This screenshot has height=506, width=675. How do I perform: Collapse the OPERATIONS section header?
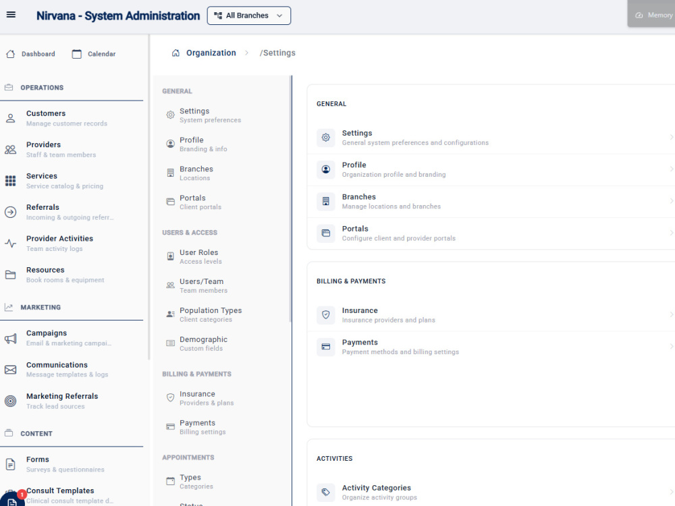click(72, 87)
